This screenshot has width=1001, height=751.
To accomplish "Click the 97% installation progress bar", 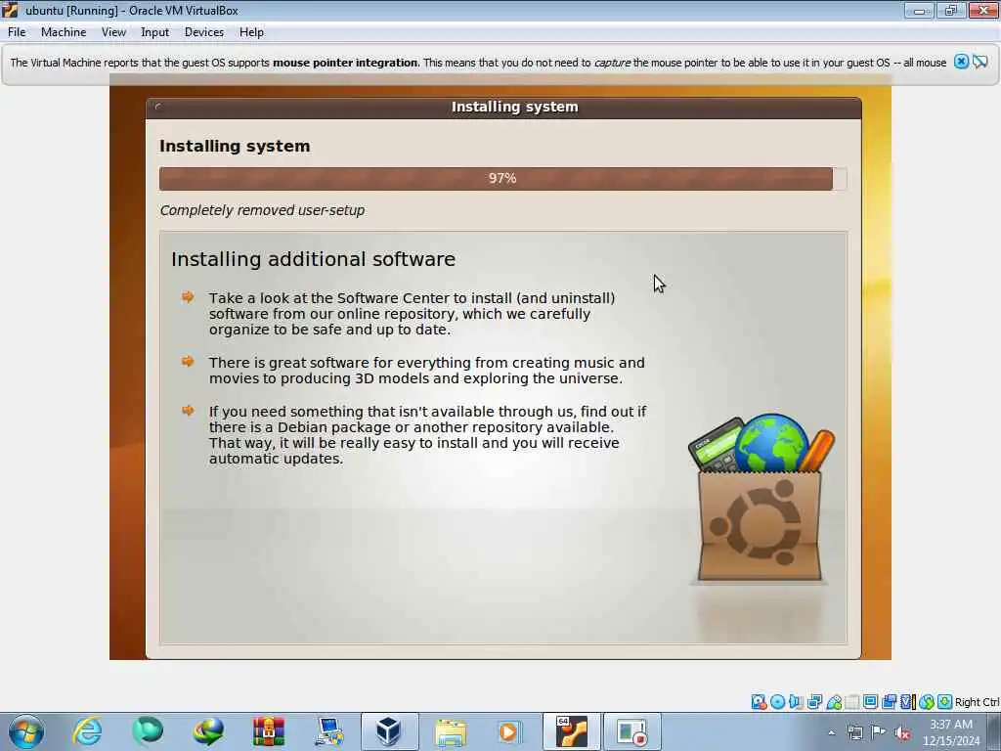I will (x=503, y=179).
